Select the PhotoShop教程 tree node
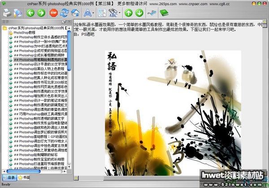269x188 pixels. [x=24, y=32]
